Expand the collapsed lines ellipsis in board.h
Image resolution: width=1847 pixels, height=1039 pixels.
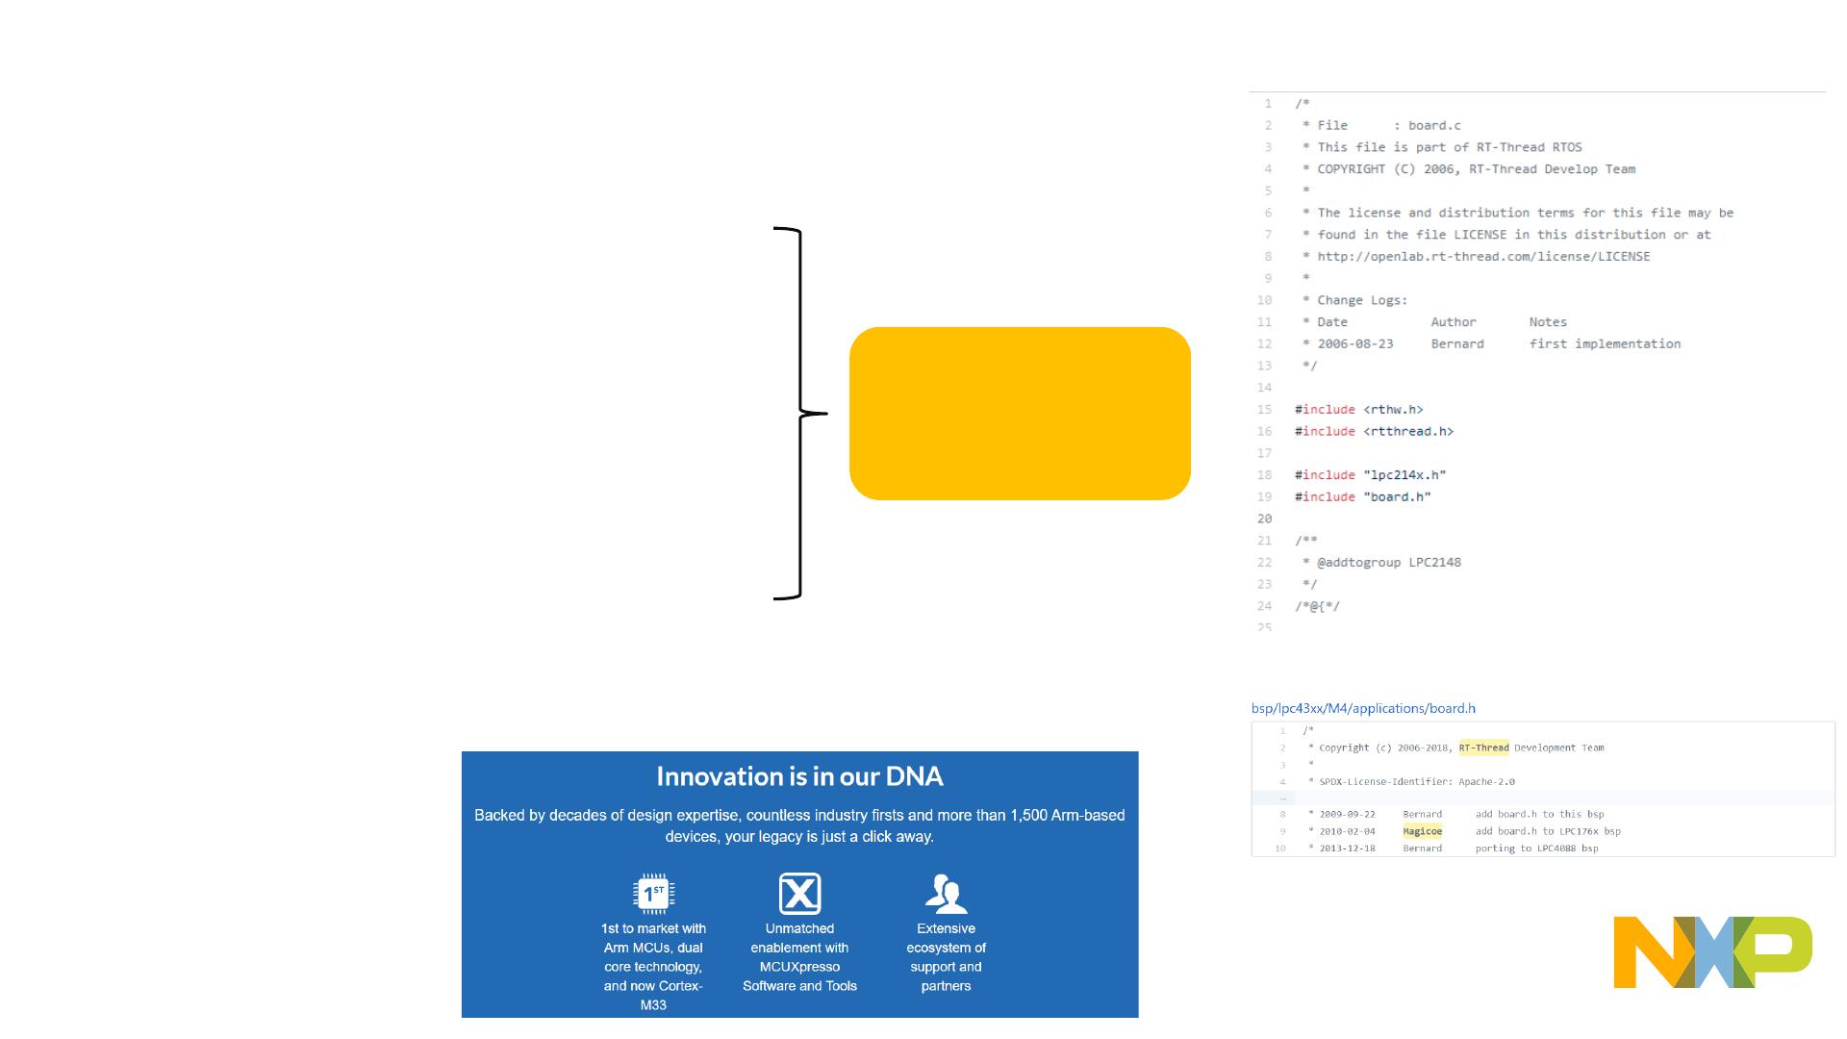[1282, 798]
